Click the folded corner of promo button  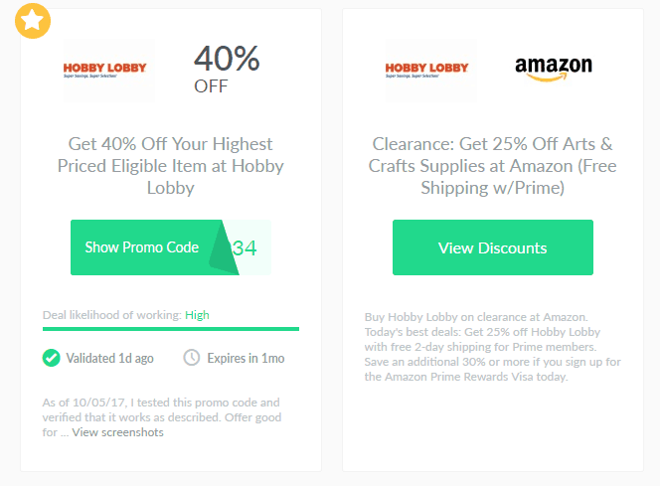[225, 248]
